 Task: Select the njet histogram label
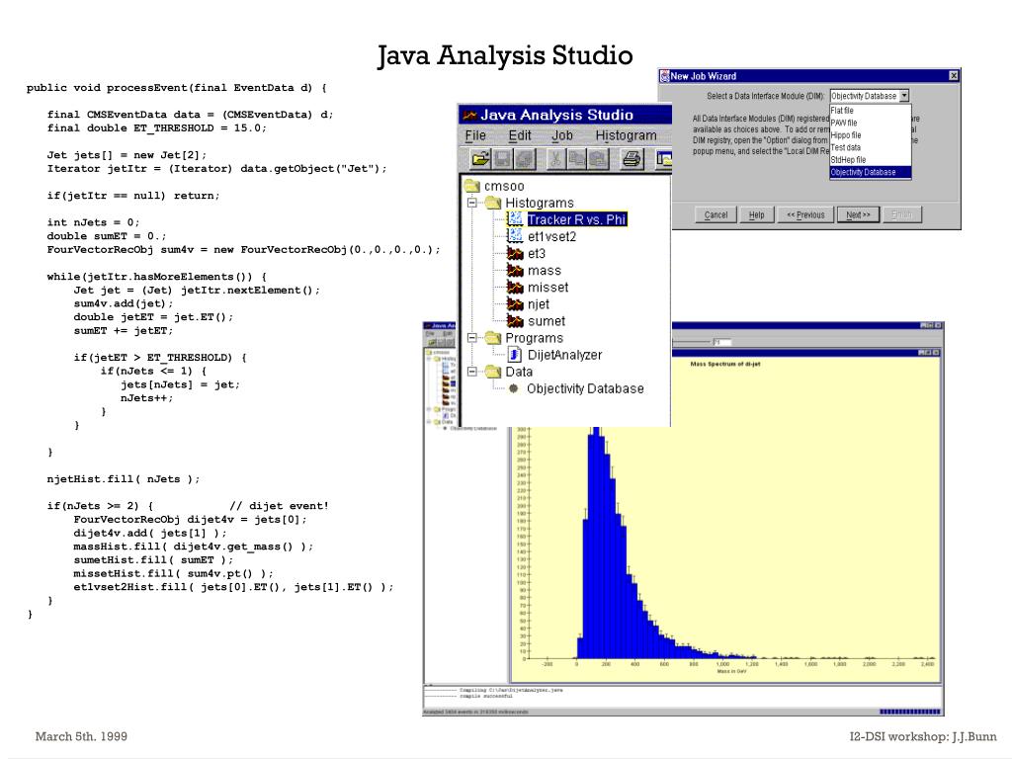tap(539, 304)
